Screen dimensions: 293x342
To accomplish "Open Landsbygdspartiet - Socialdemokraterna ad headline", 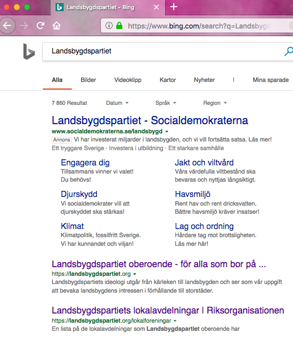I will coord(150,121).
